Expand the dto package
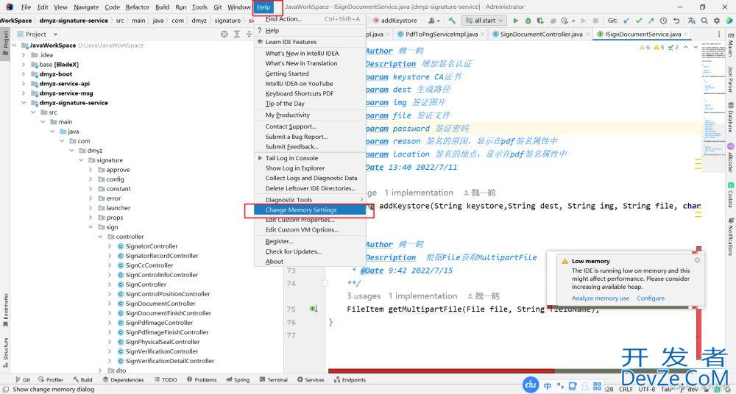This screenshot has width=736, height=394. (100, 370)
